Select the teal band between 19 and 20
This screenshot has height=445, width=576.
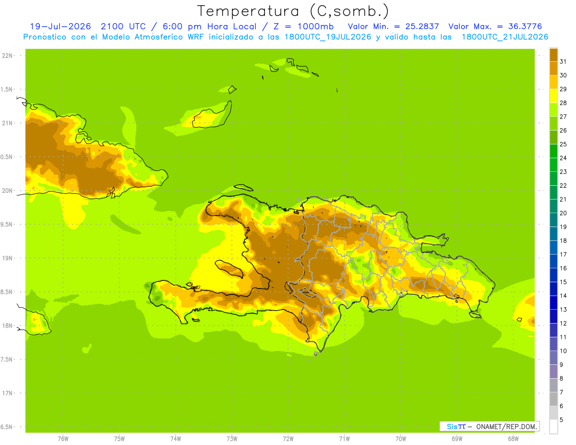(553, 220)
